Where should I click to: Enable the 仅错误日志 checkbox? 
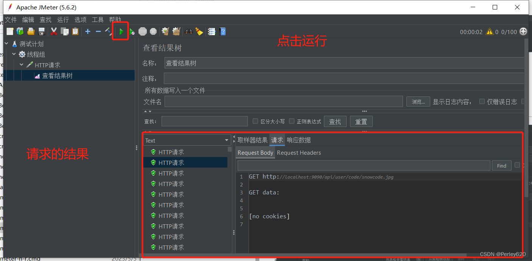pos(482,101)
